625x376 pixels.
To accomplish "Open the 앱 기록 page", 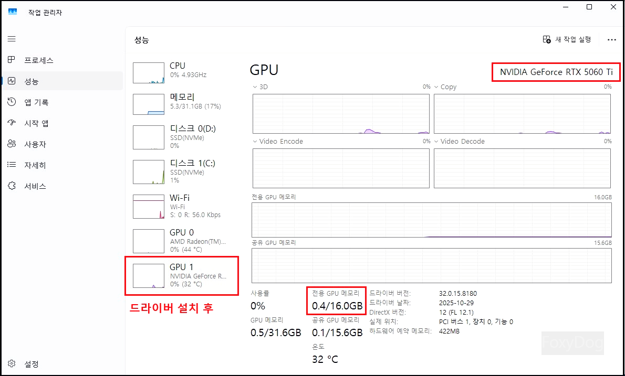I will tap(62, 102).
